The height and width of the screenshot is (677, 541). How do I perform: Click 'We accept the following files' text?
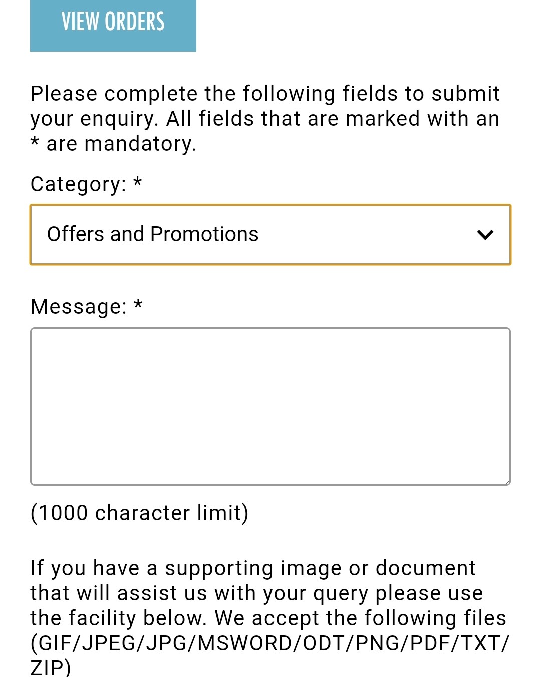click(x=361, y=618)
